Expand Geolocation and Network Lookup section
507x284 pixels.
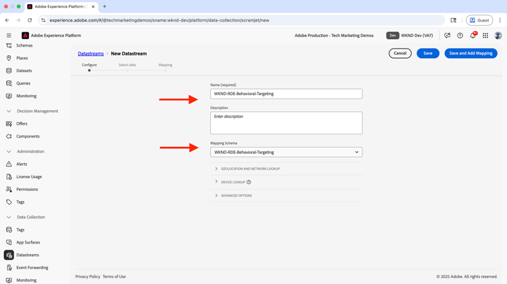click(286, 169)
